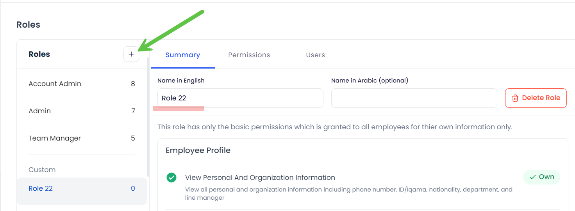This screenshot has width=575, height=211.
Task: Focus the Name in English field
Action: 240,98
